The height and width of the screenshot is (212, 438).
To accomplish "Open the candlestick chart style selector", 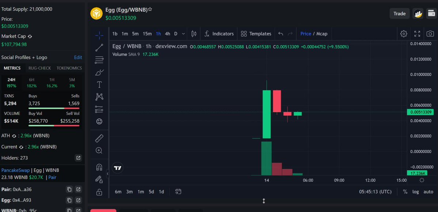I will pos(194,34).
